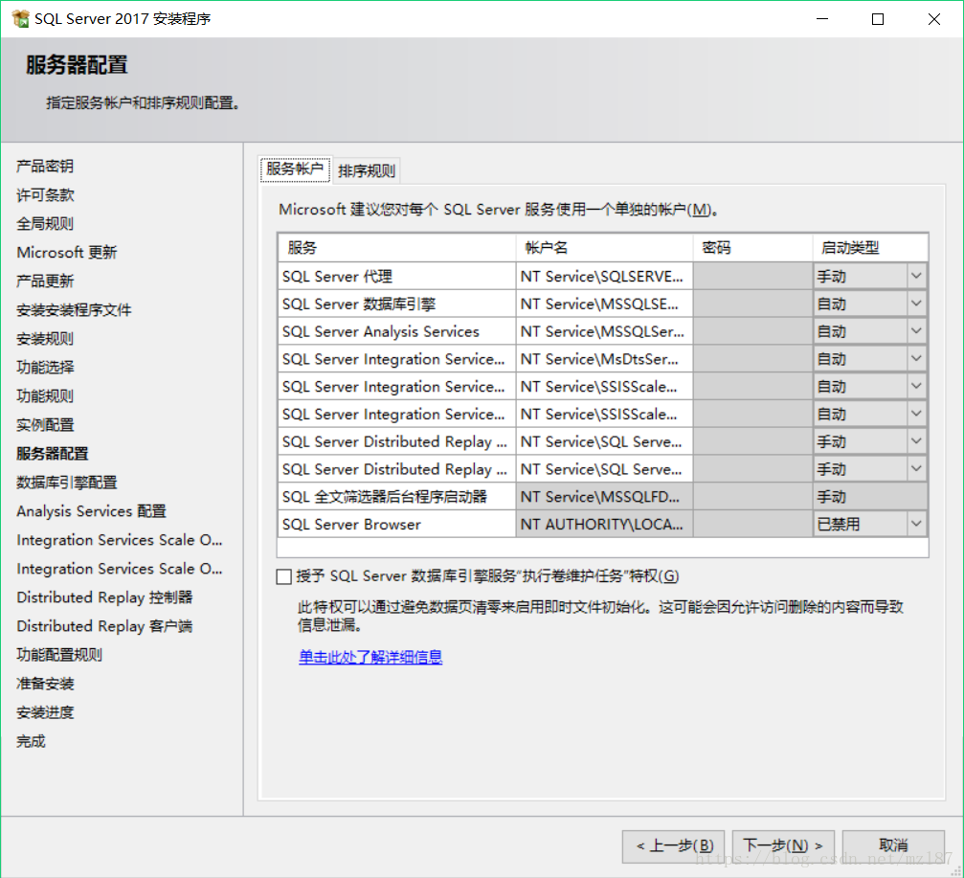
Task: Go back with the 上一步(B) button
Action: 673,846
